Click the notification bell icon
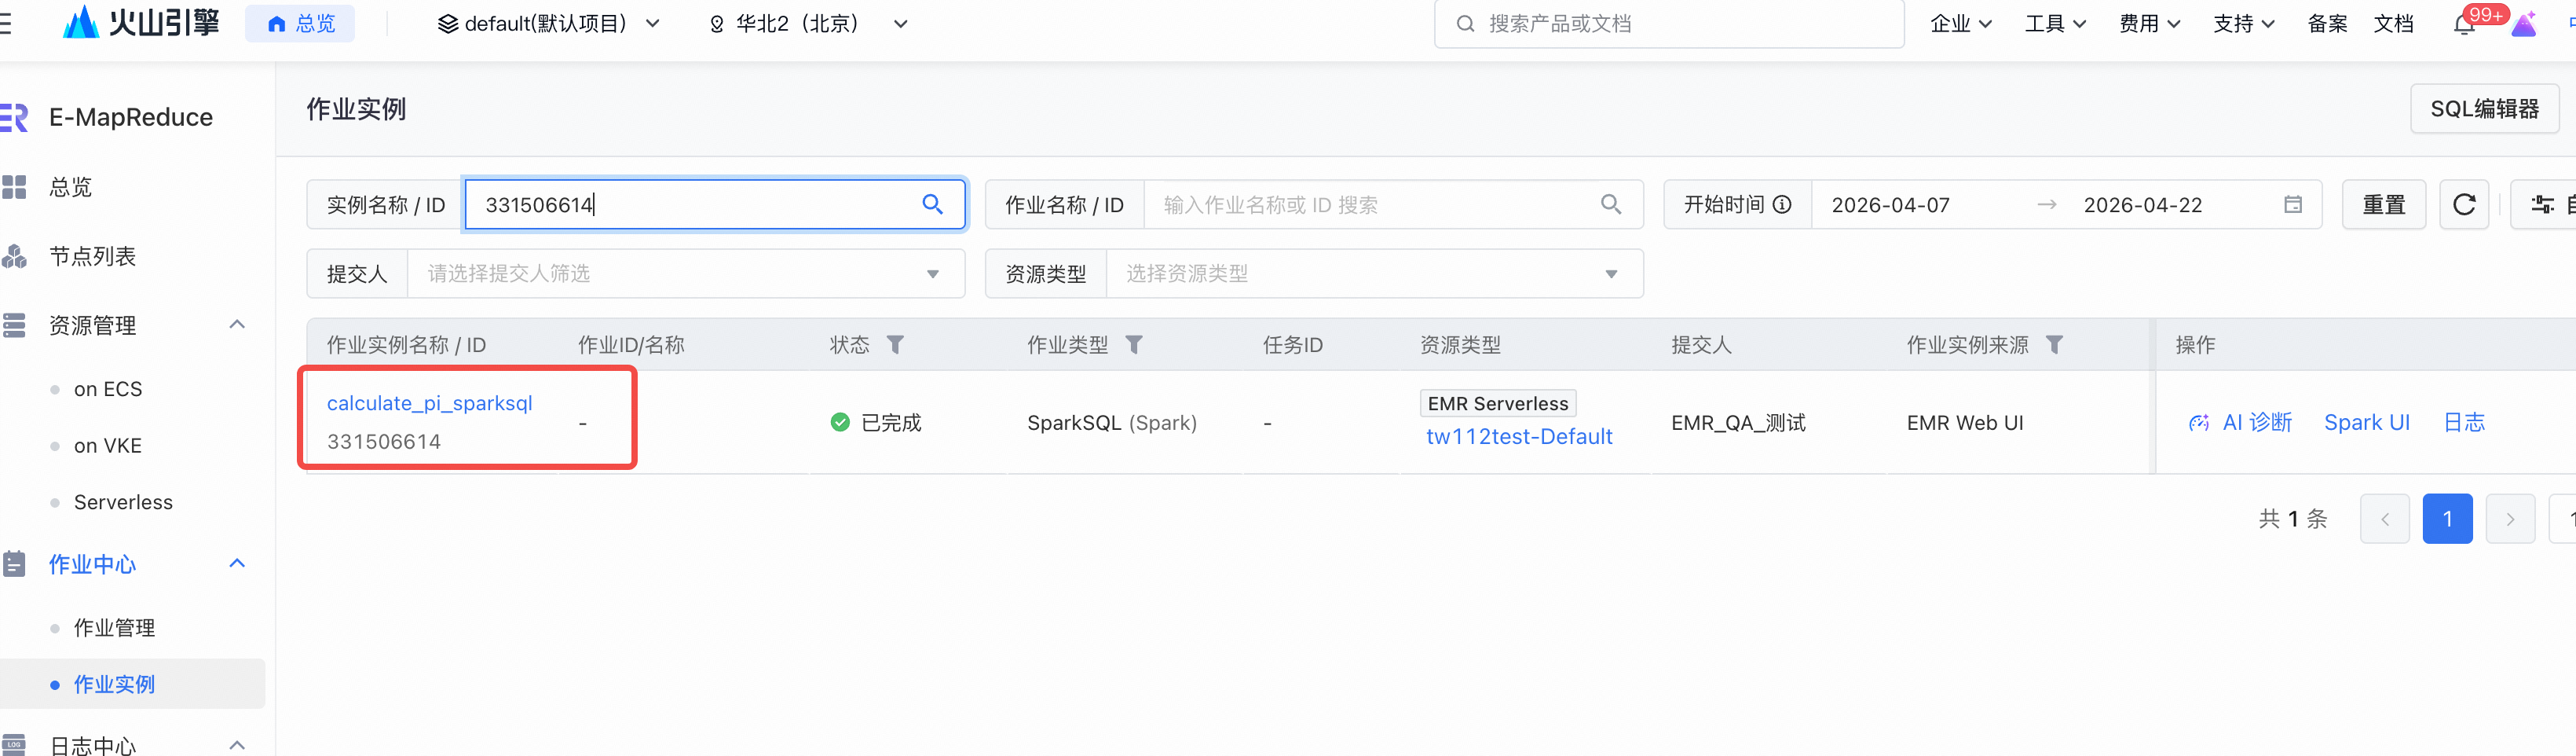The height and width of the screenshot is (756, 2576). pos(2464,24)
